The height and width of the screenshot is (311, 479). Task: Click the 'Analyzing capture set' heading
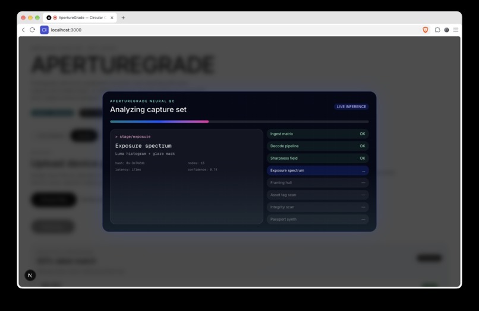148,110
